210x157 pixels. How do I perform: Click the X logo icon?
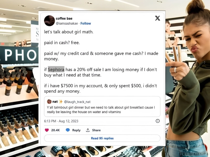click(157, 18)
